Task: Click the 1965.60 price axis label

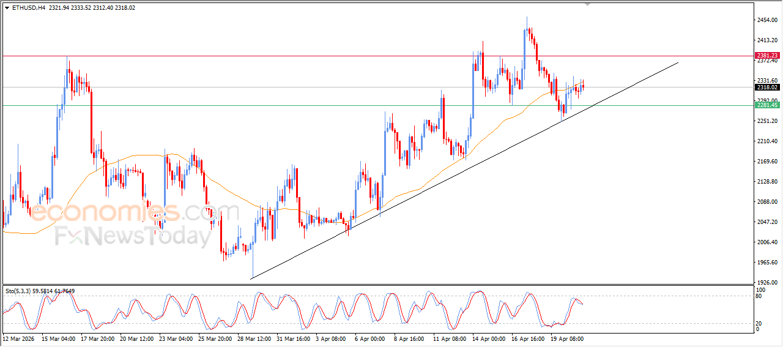Action: pos(766,263)
